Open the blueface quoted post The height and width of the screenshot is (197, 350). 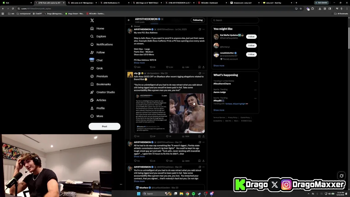click(x=169, y=188)
